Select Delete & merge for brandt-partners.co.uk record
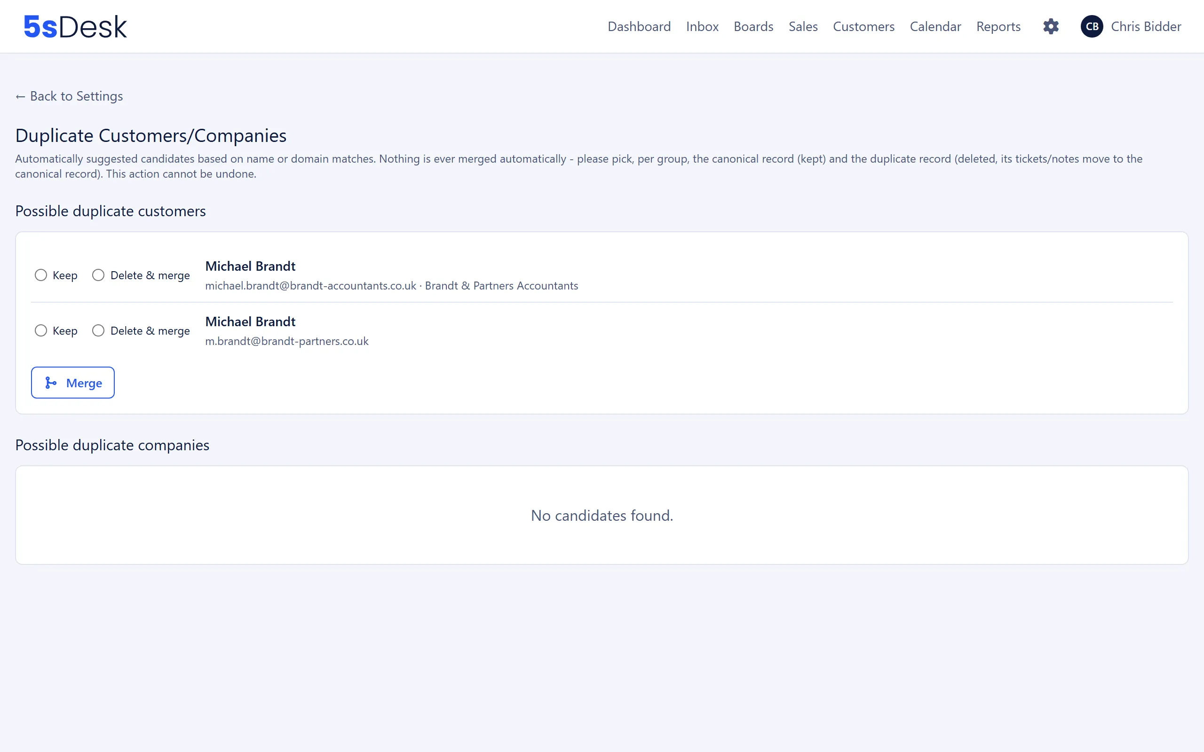The width and height of the screenshot is (1204, 752). tap(98, 331)
